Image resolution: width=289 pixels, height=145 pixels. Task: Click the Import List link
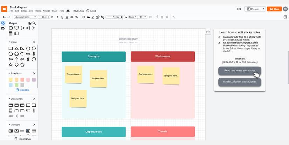click(x=22, y=90)
